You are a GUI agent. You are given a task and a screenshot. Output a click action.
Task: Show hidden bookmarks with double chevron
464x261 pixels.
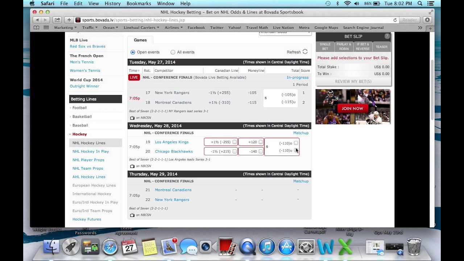420,28
